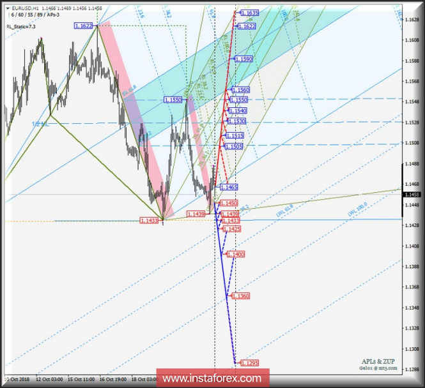Click 1.1308 on the price scale
This screenshot has width=425, height=388.
412,349
